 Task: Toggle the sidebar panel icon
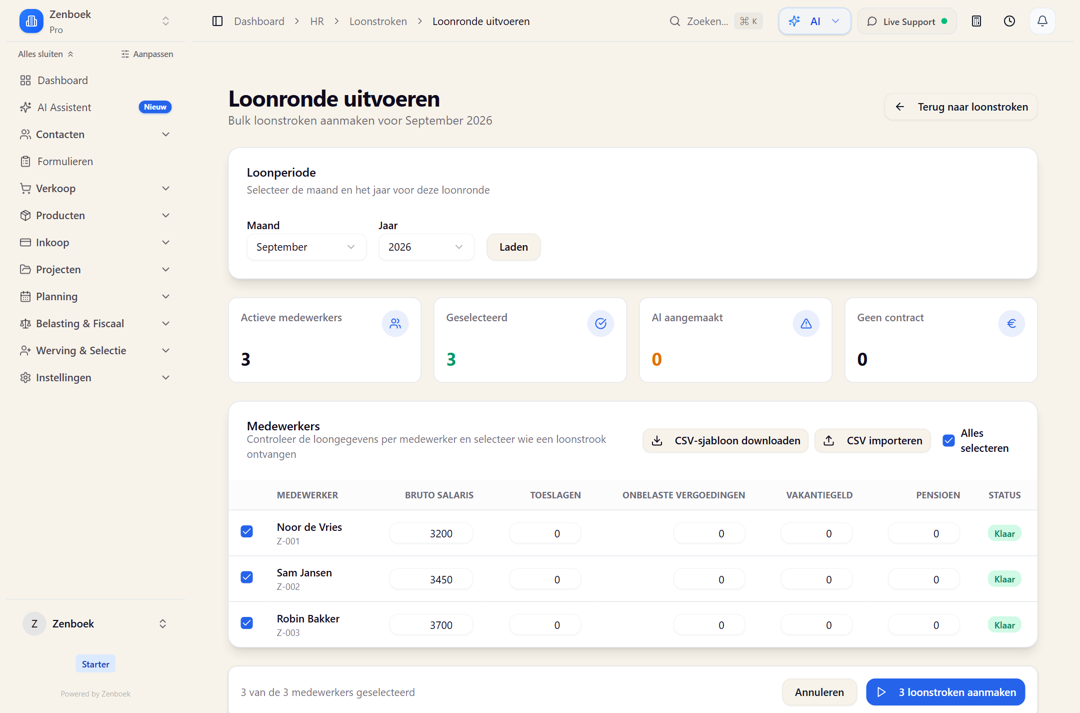[217, 21]
